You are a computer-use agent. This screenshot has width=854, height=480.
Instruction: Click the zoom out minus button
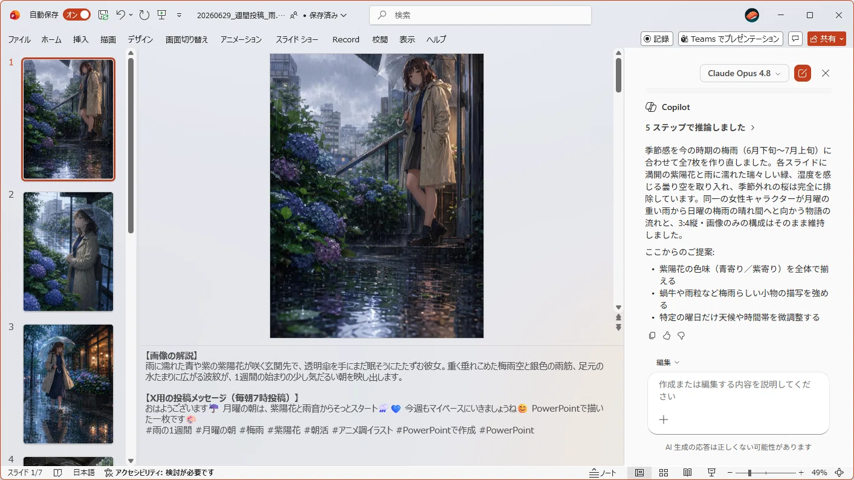click(730, 473)
